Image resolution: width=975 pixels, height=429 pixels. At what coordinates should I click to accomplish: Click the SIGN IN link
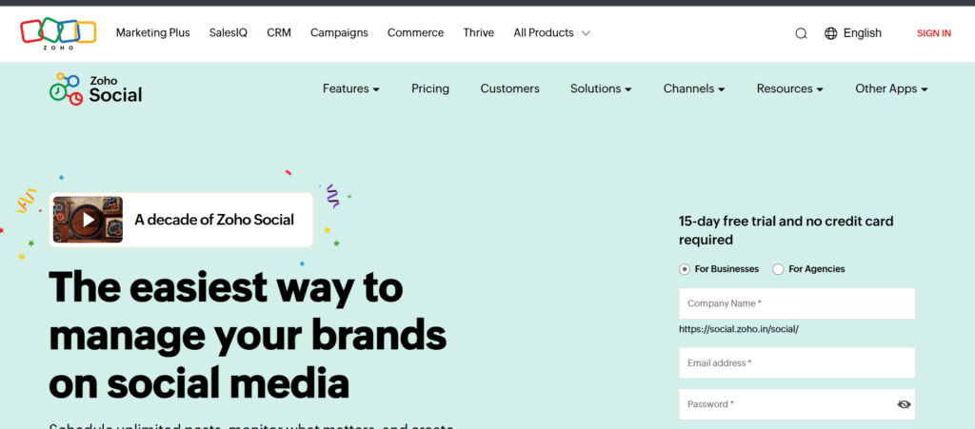click(x=933, y=33)
